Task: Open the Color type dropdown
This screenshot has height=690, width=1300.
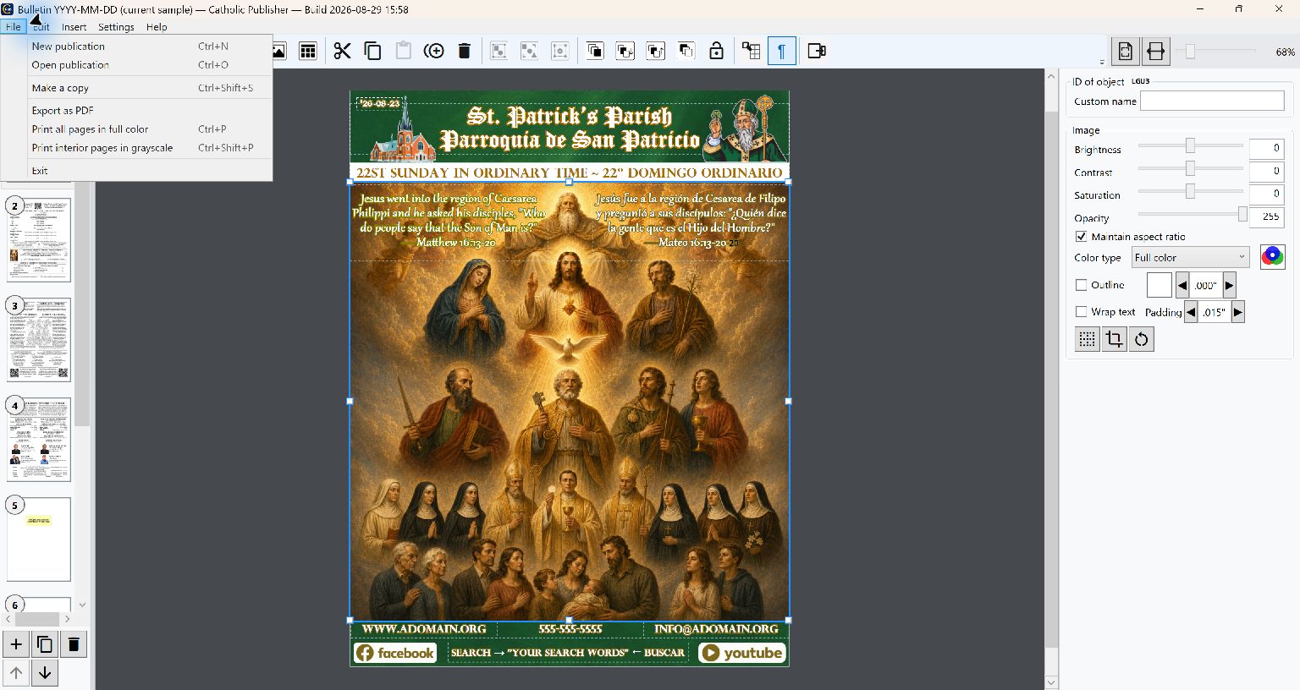Action: pos(1190,258)
